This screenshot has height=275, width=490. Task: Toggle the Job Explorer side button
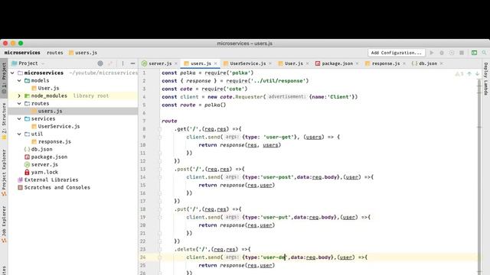pyautogui.click(x=4, y=225)
